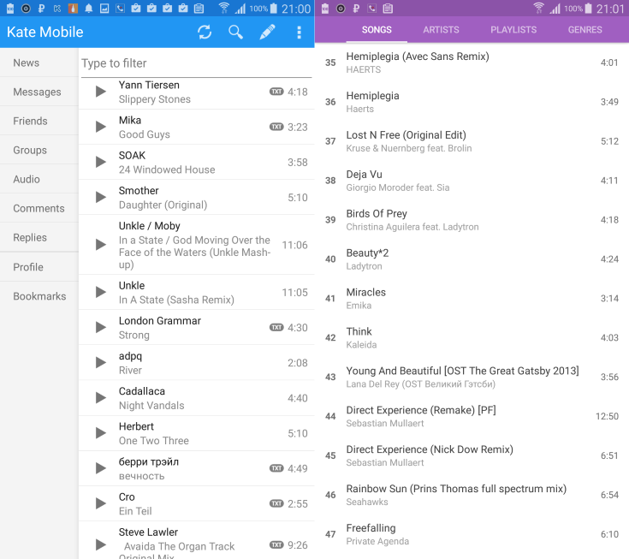Select Young And Beautiful by Lana Del Rey

(x=472, y=378)
